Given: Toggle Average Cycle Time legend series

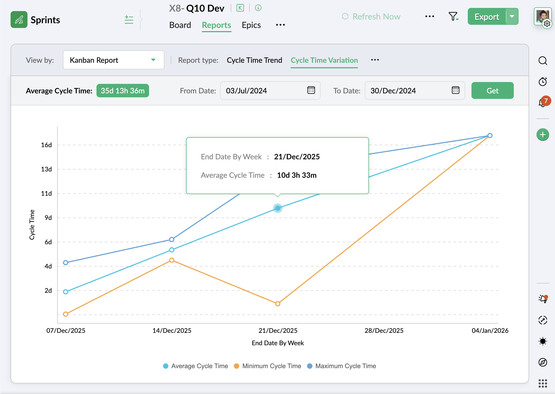Looking at the screenshot, I should click(x=195, y=366).
